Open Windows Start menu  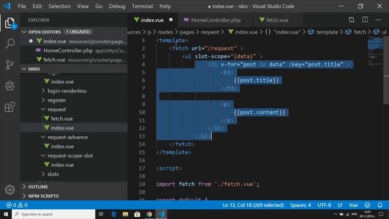pos(5,214)
